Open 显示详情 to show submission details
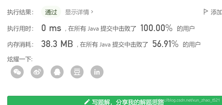222x105 pixels. [x=77, y=12]
